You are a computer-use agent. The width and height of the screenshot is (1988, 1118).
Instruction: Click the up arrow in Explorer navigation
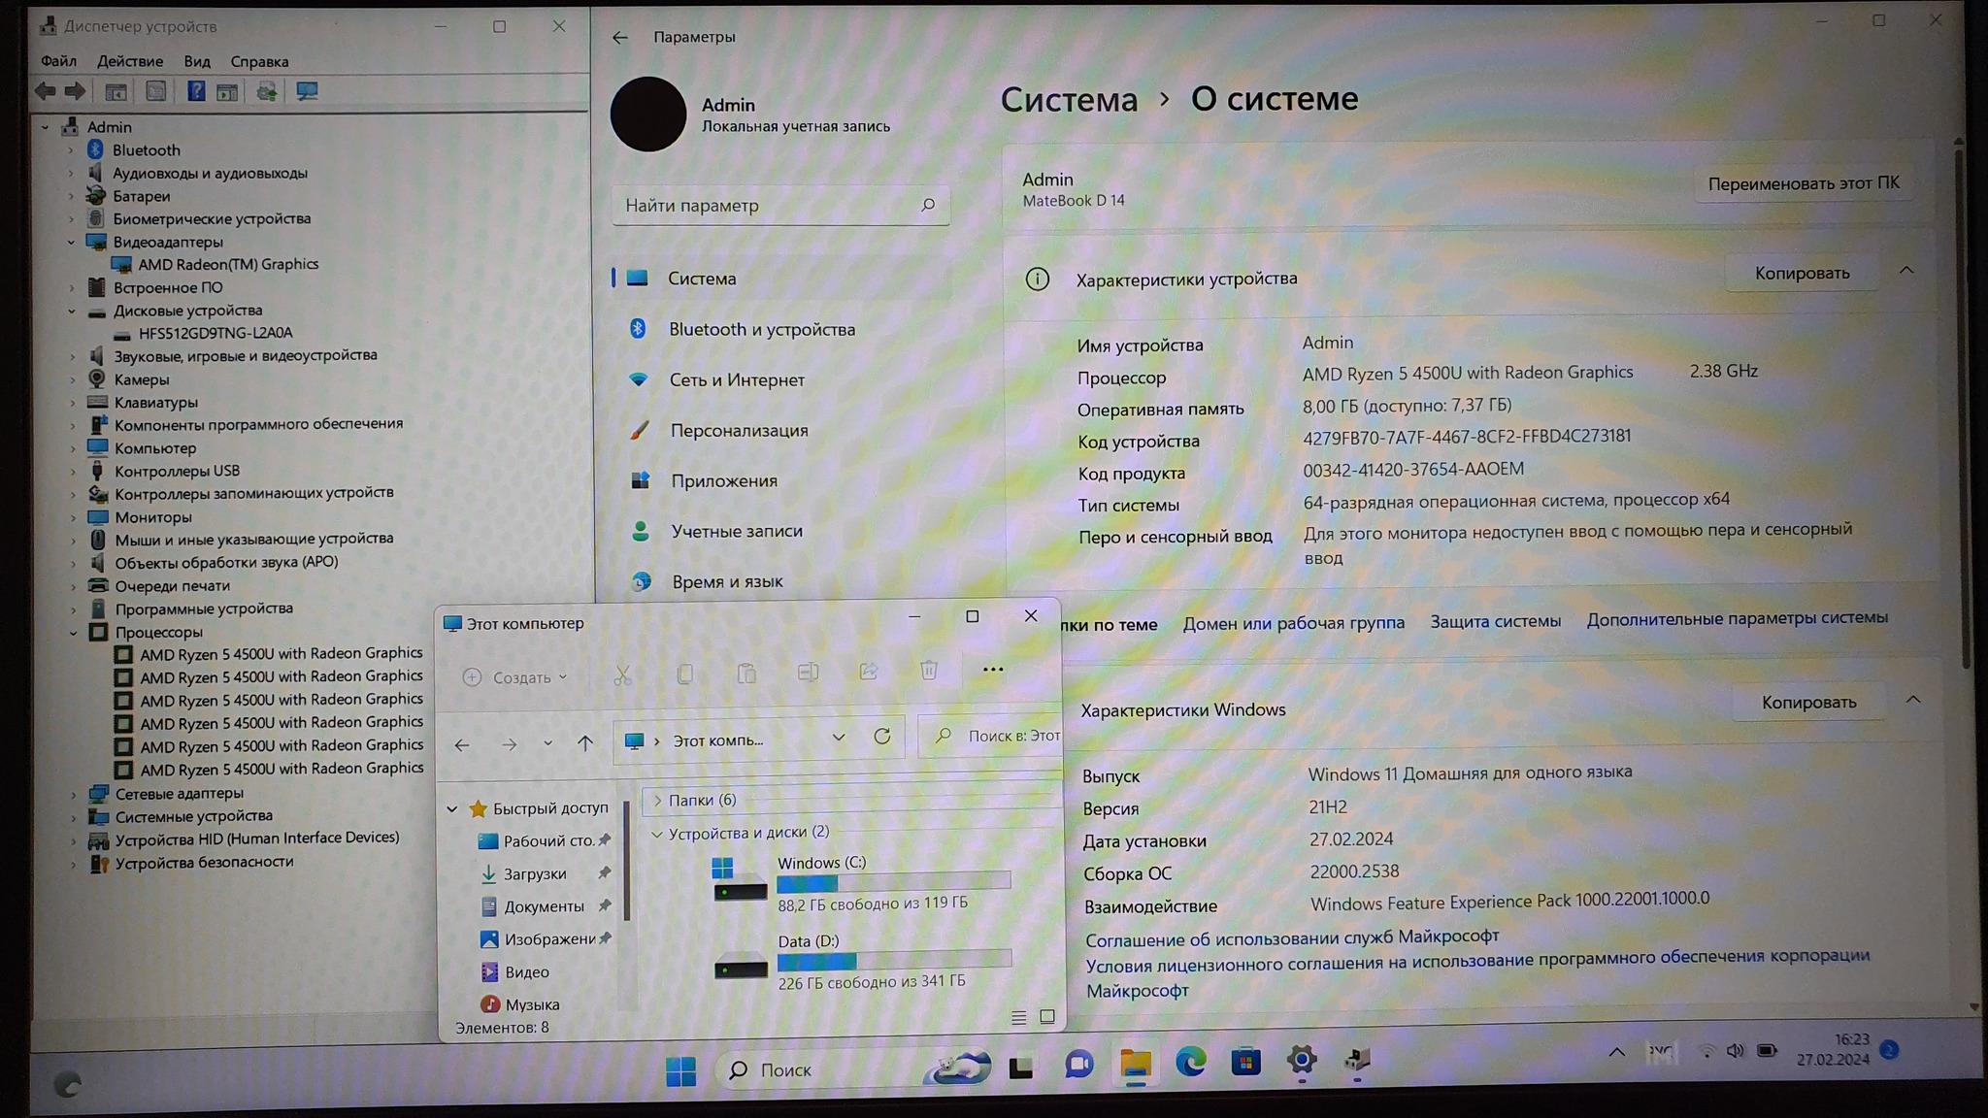coord(584,743)
